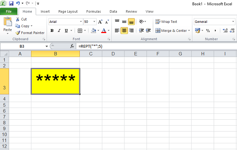237x150 pixels.
Task: Switch to the Review tab
Action: (x=131, y=11)
